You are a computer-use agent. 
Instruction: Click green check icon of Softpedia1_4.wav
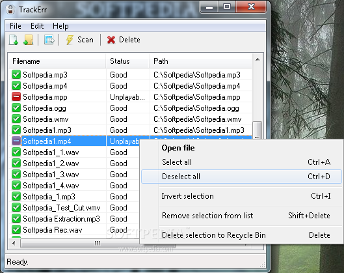tap(16, 185)
